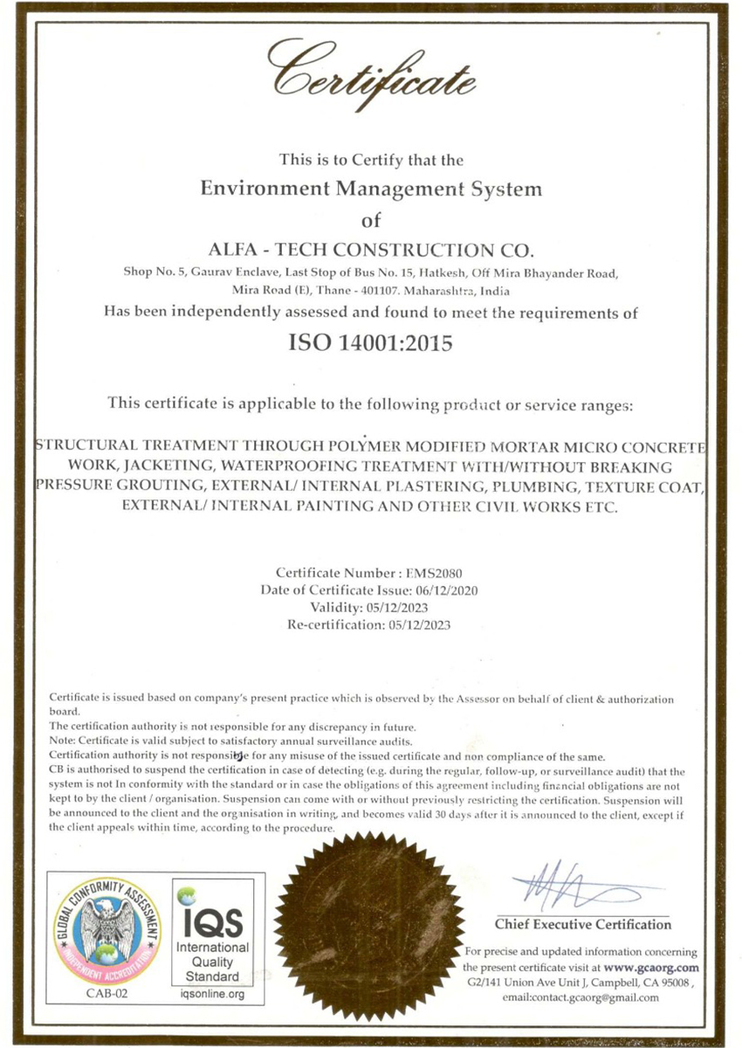Click the Global Conformity Assessment eagle logo
The image size is (742, 1048).
click(x=109, y=931)
